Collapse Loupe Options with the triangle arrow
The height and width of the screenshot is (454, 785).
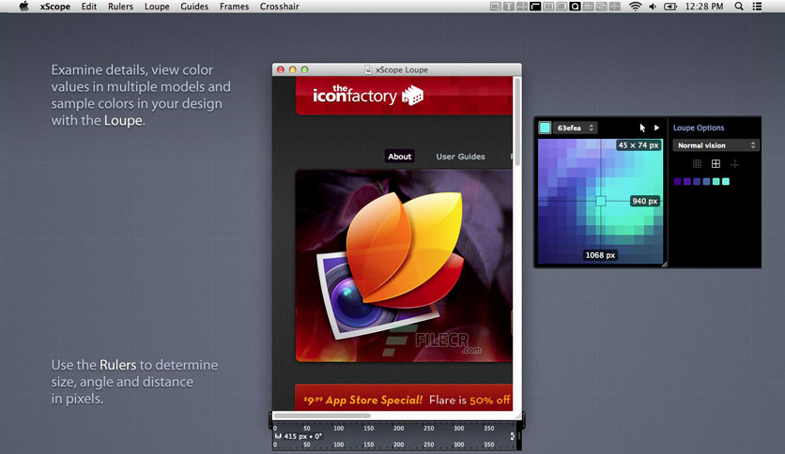(x=656, y=128)
